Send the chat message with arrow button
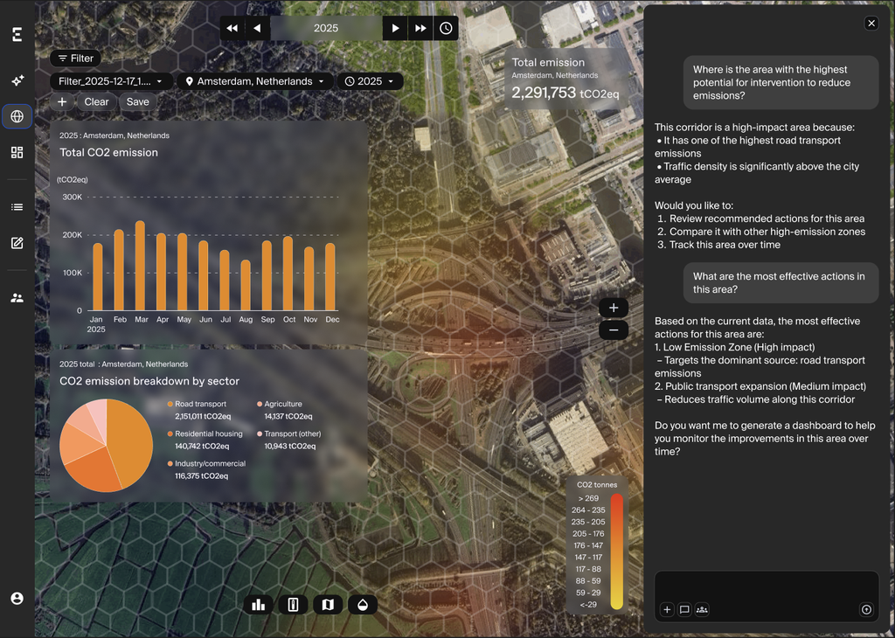 (866, 609)
